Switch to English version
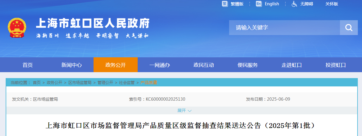Viewport: 362px width, 136px height. [x=272, y=4]
